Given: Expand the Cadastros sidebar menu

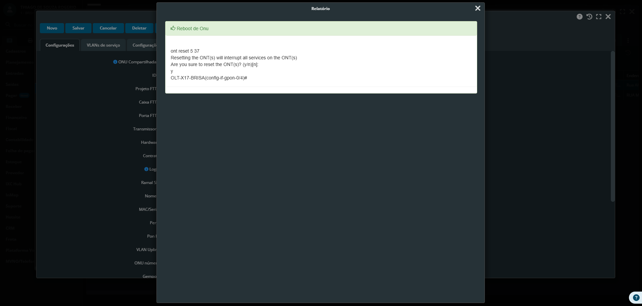Looking at the screenshot, I should [x=15, y=51].
